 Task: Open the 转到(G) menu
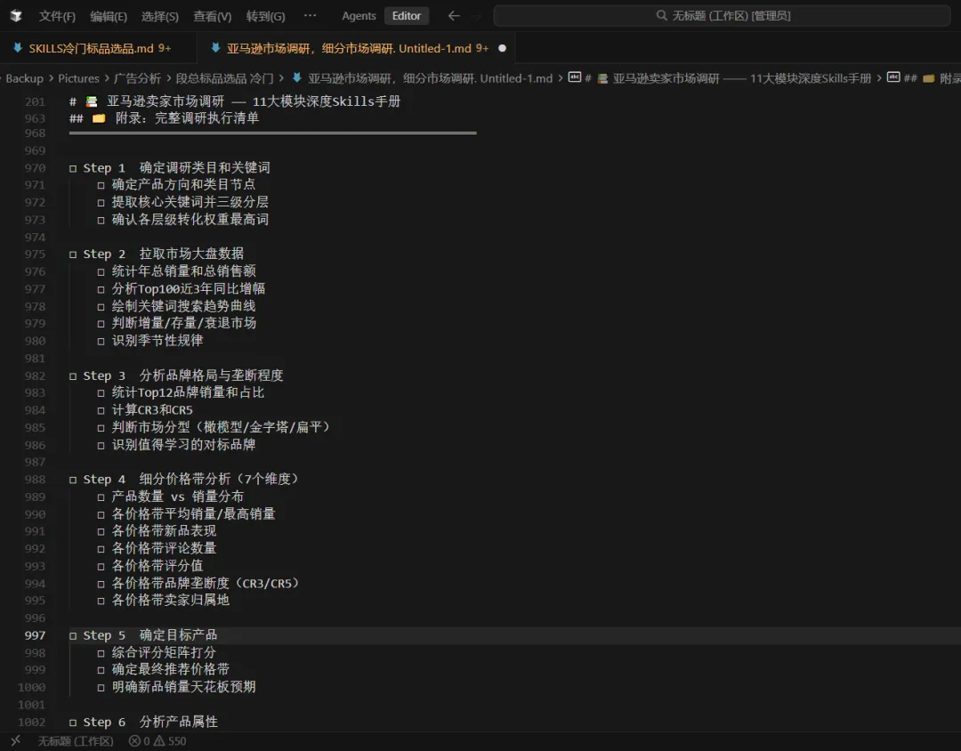(x=265, y=17)
